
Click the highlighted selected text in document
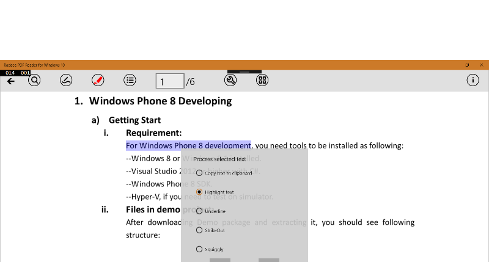tap(188, 145)
